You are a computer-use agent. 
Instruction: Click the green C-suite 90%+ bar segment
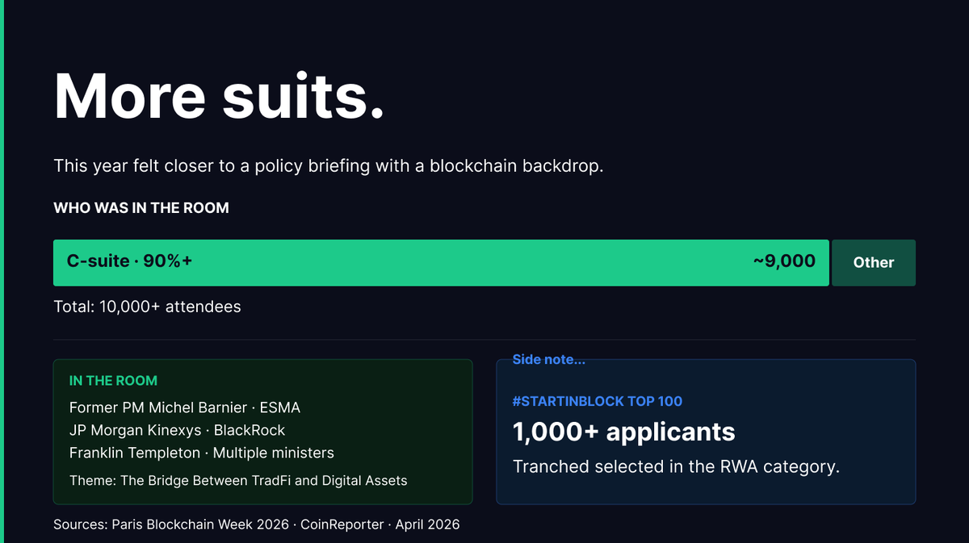(441, 262)
